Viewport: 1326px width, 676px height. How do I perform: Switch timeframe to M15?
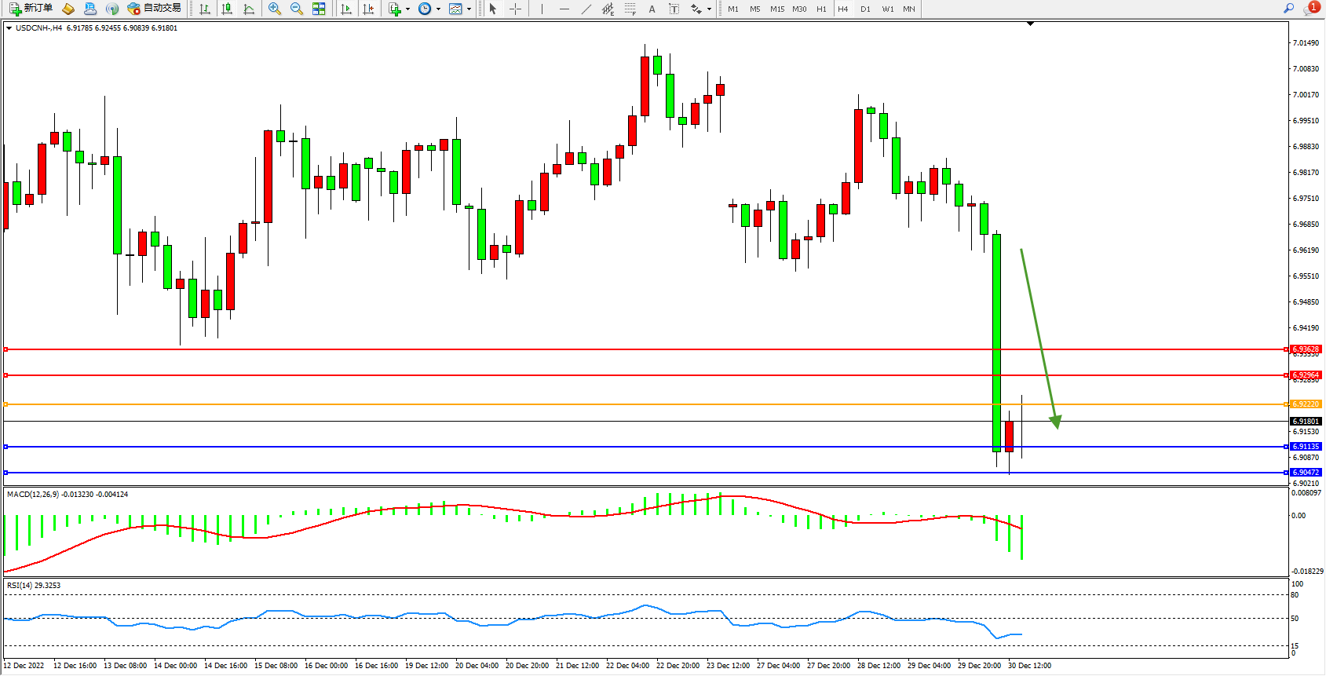pyautogui.click(x=776, y=9)
